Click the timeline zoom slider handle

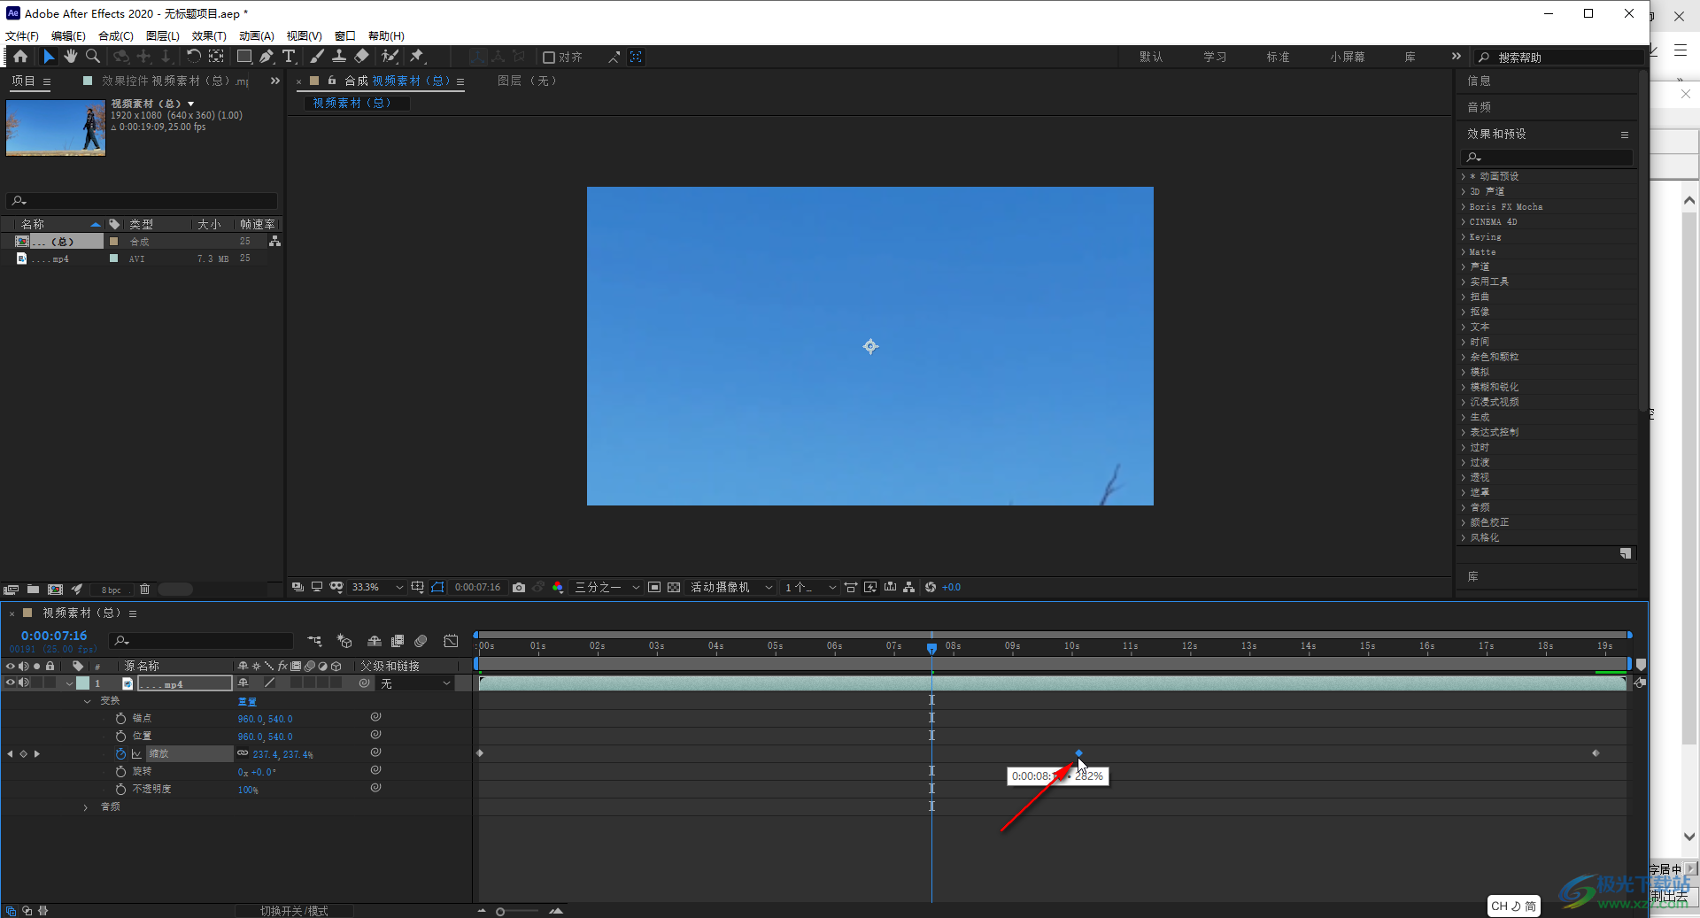[x=500, y=911]
